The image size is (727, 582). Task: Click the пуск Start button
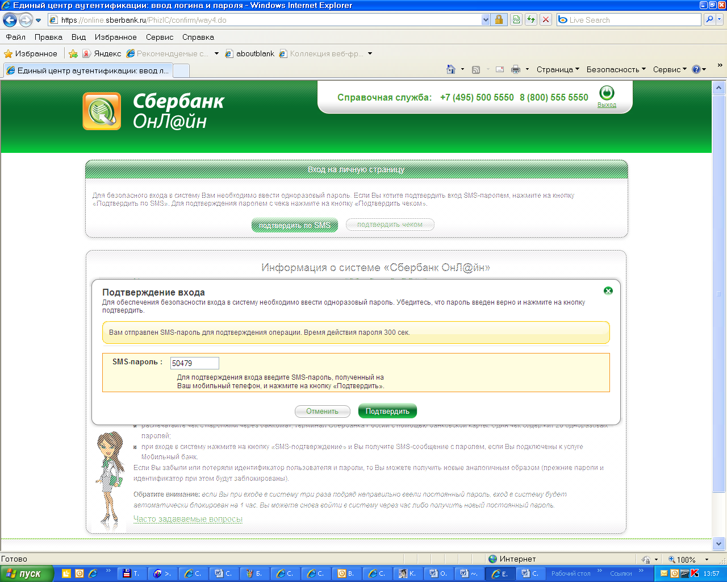coord(27,573)
